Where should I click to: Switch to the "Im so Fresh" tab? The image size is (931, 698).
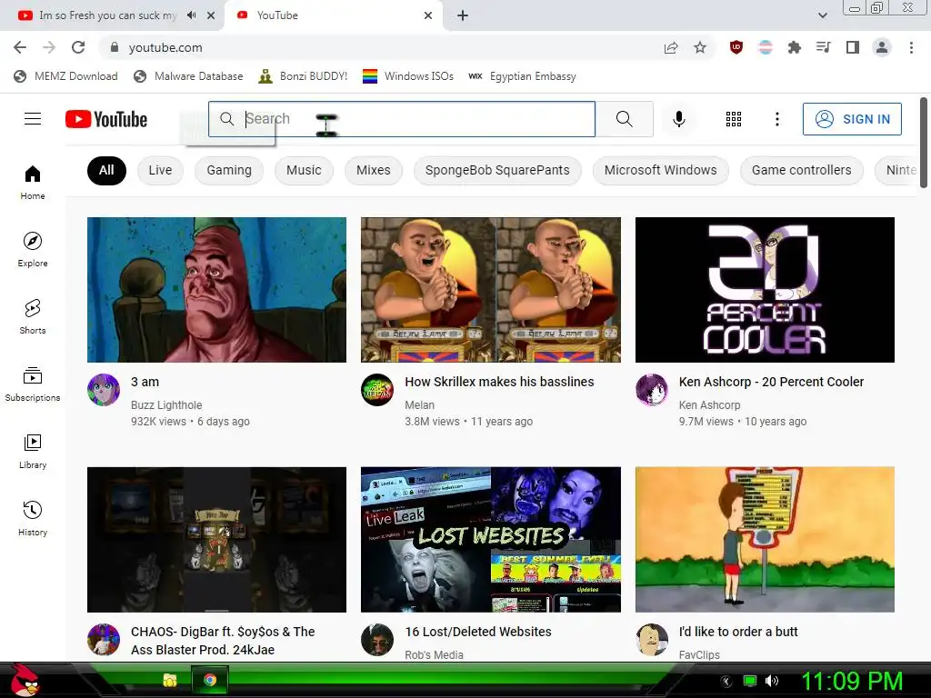point(108,15)
